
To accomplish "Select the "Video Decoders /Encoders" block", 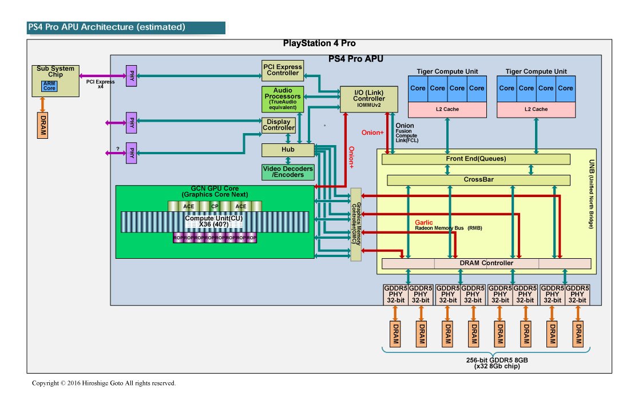I will (288, 172).
